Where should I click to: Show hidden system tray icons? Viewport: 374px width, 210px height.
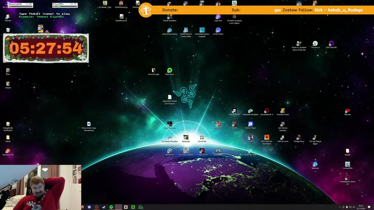point(340,207)
